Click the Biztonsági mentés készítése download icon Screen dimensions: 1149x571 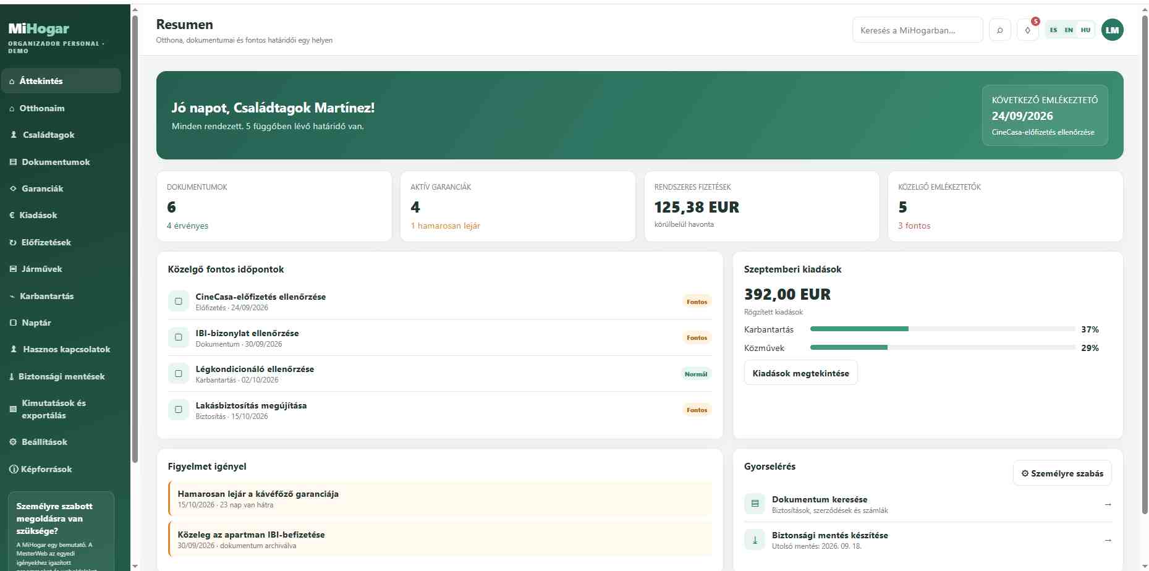755,539
